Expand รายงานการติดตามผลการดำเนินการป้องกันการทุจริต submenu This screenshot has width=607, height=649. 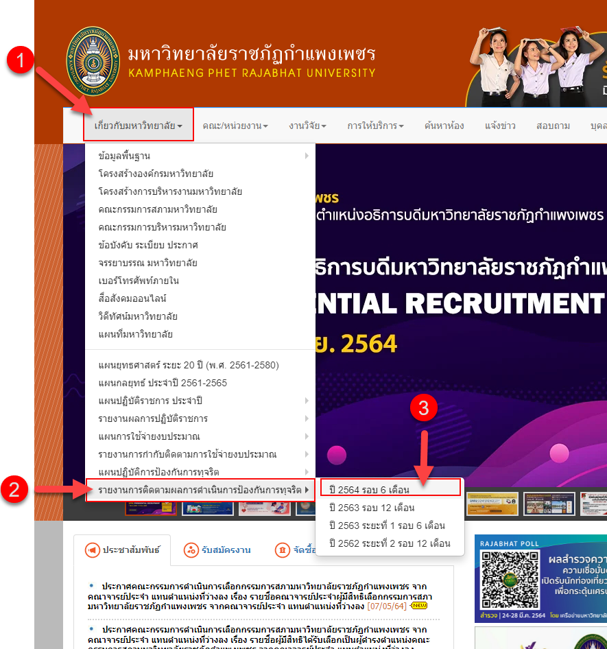[200, 490]
